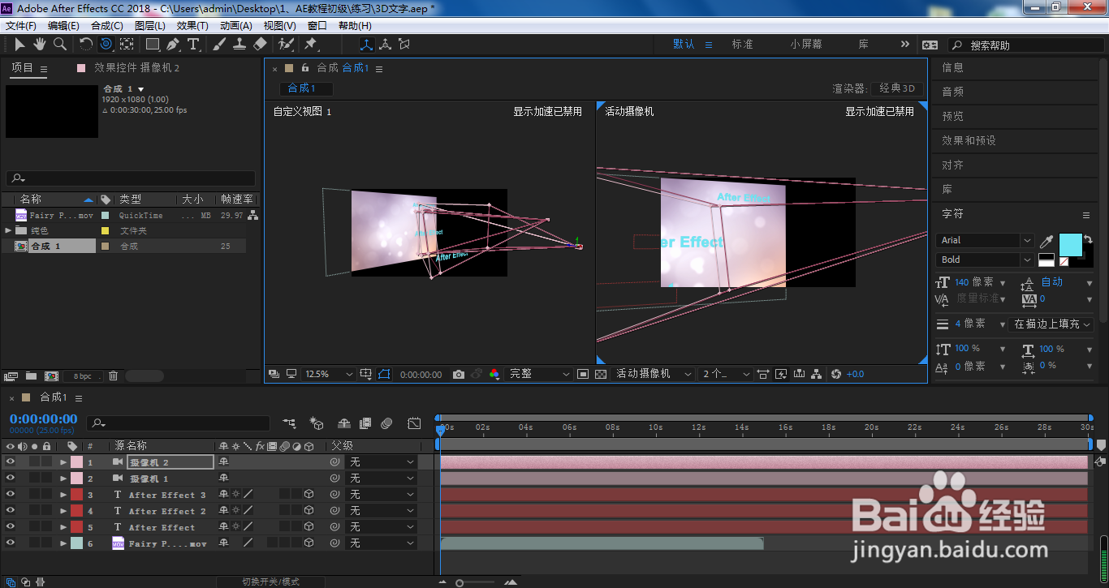Enable View Axis mode
This screenshot has height=588, width=1109.
tap(403, 44)
